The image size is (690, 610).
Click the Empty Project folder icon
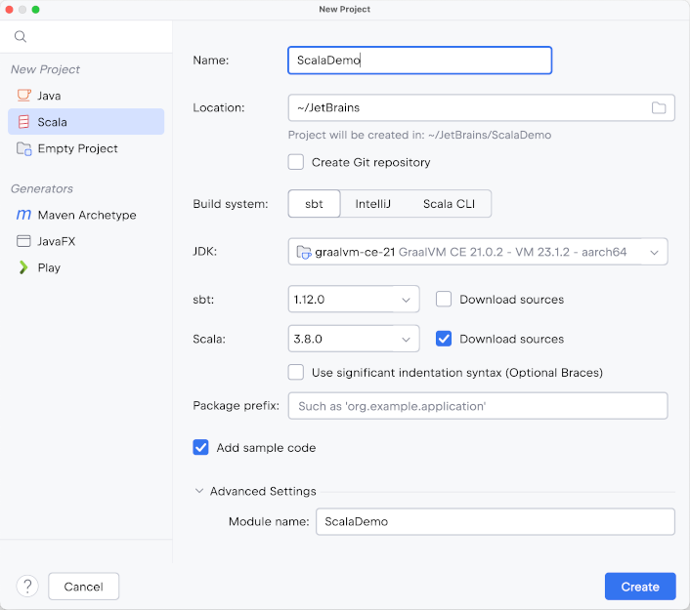(x=23, y=148)
